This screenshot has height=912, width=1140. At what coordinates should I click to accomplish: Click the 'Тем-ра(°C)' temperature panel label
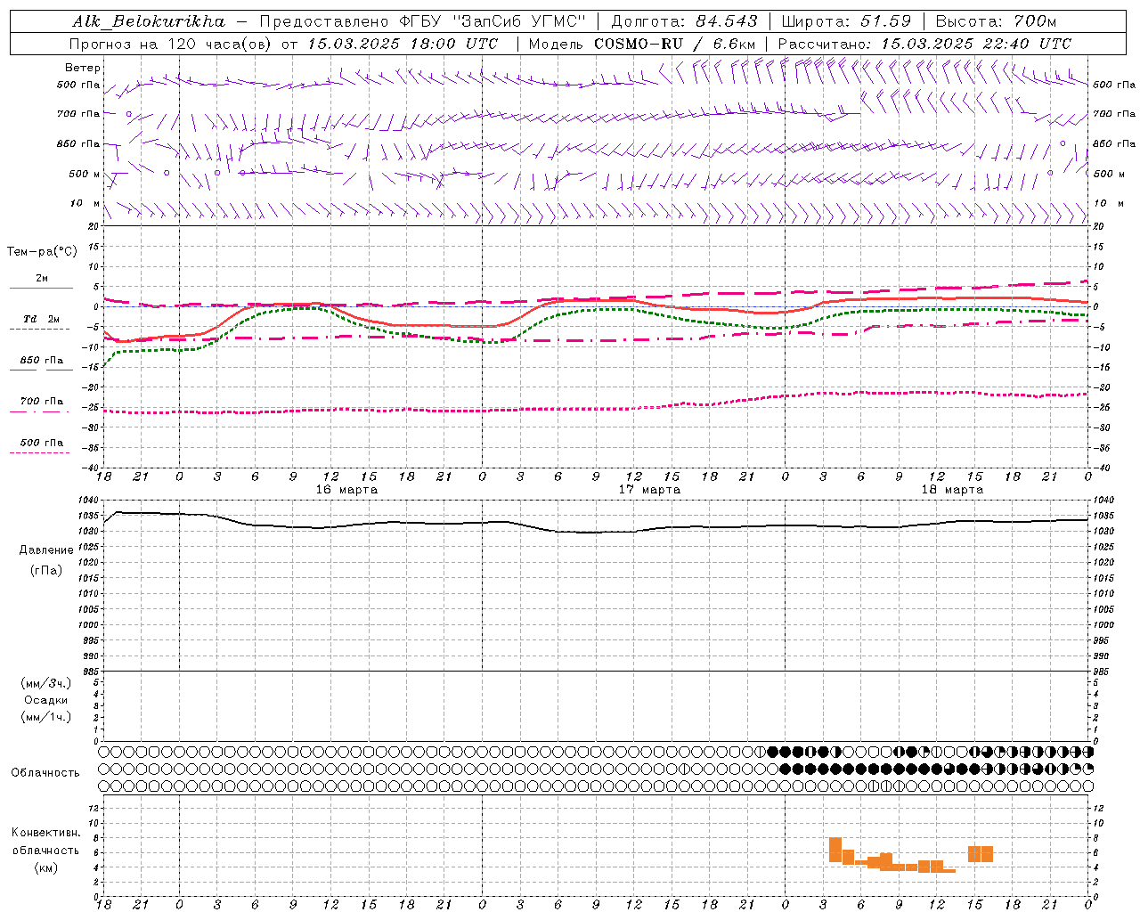(x=42, y=252)
